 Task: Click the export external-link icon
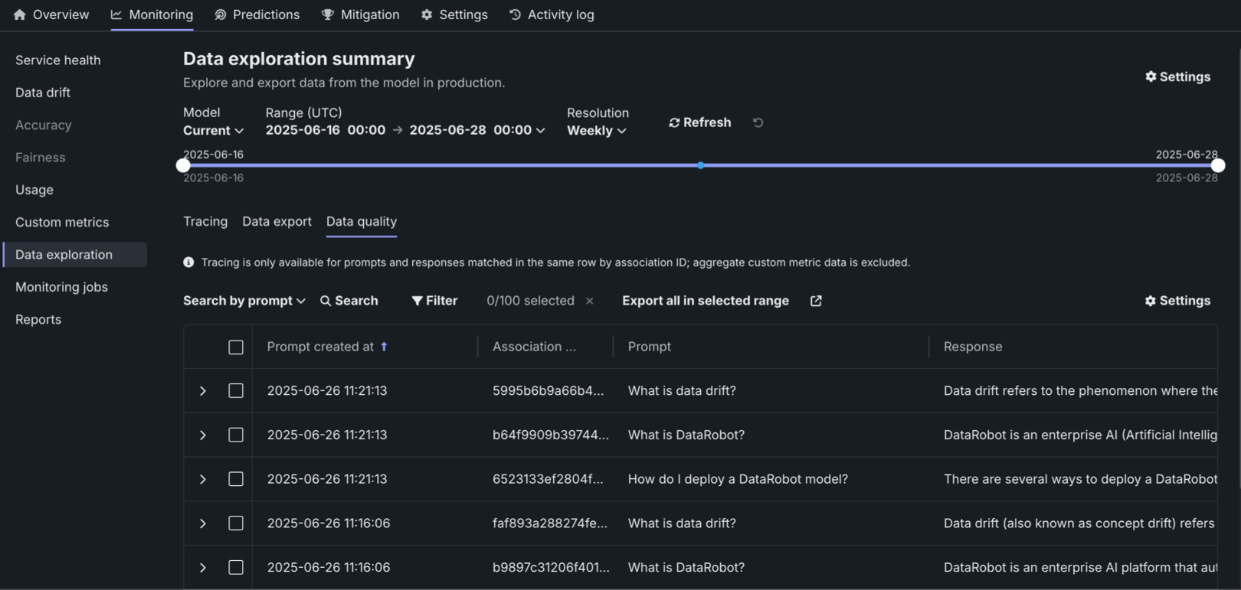click(816, 301)
